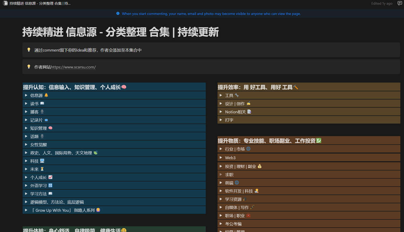Click the money bag emoji beside 投资 | 理财 | 副业

pyautogui.click(x=260, y=166)
